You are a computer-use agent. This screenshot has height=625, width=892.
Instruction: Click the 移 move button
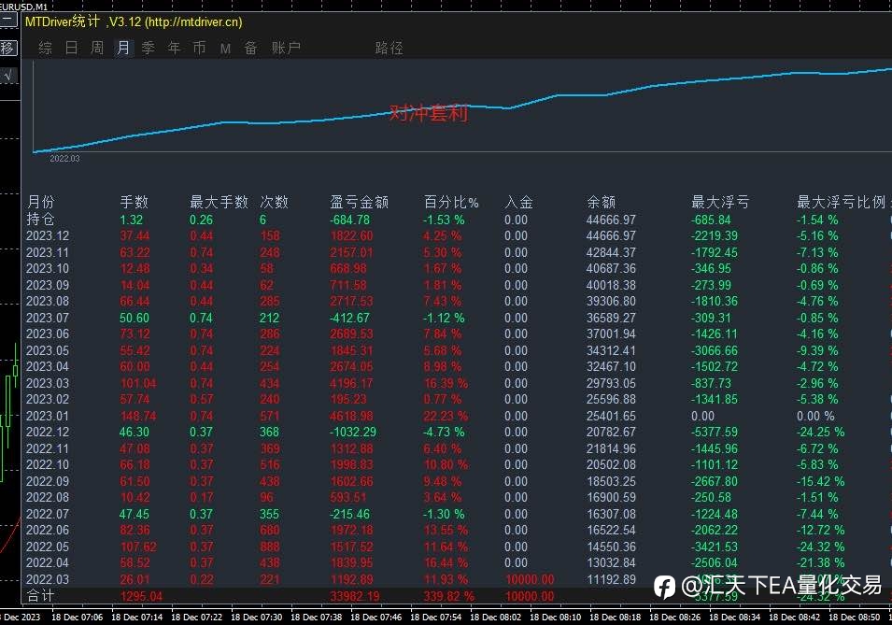pos(8,48)
